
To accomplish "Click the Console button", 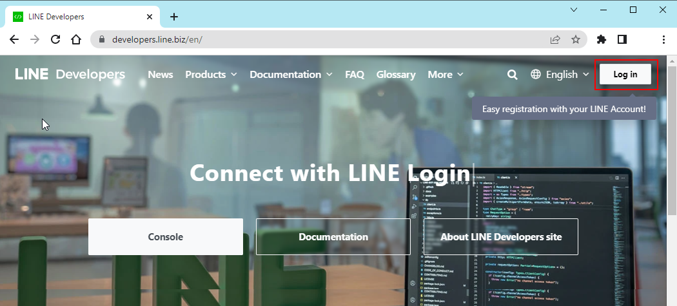I will [166, 236].
